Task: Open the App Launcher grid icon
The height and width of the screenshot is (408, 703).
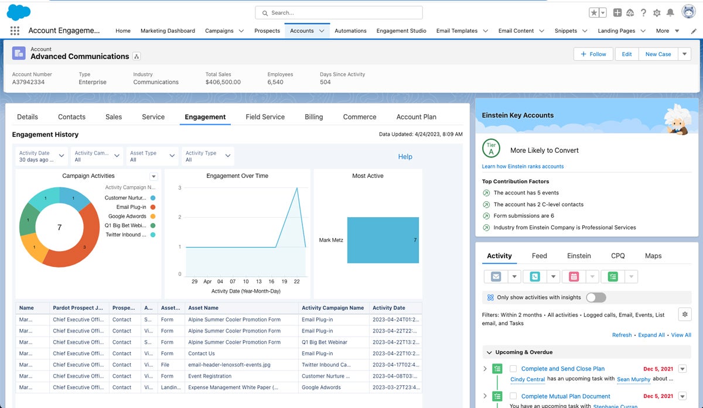Action: [x=15, y=31]
